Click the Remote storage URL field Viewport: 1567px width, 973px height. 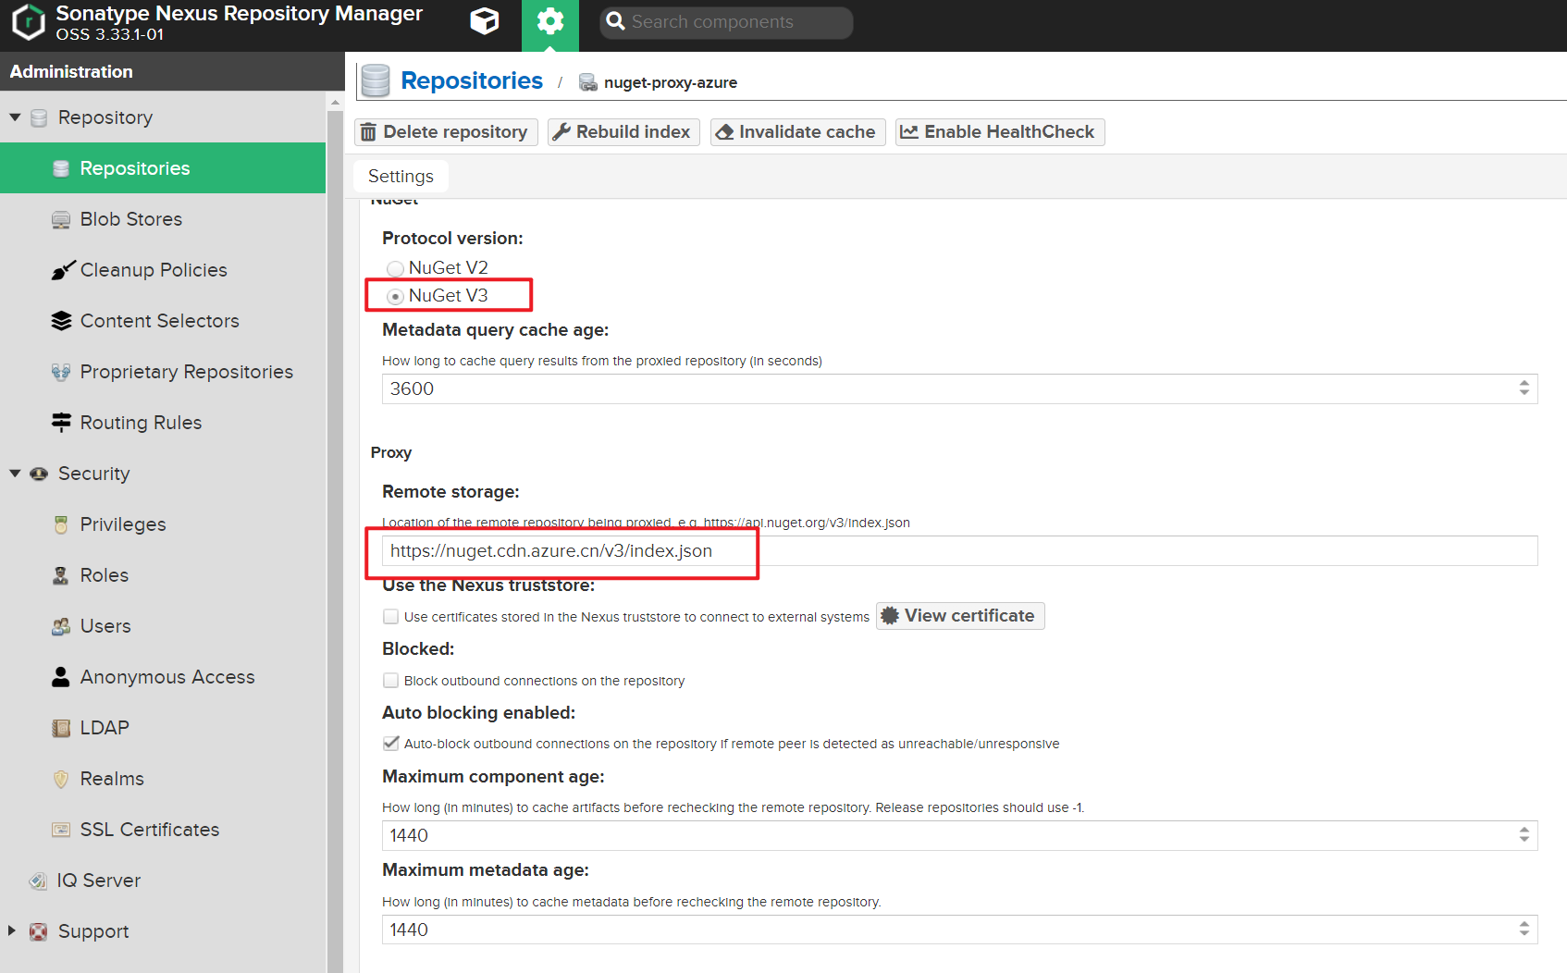pyautogui.click(x=959, y=551)
